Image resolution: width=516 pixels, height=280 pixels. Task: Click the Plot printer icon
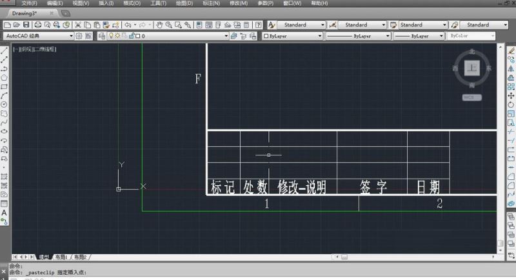tap(37, 25)
